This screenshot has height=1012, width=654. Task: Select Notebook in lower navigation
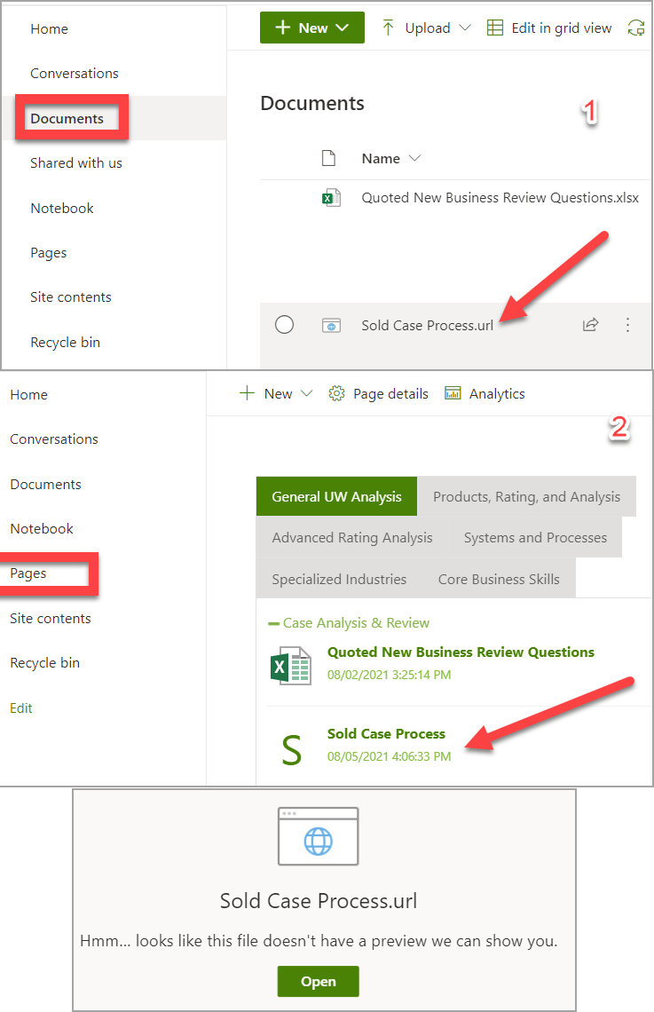click(x=42, y=529)
